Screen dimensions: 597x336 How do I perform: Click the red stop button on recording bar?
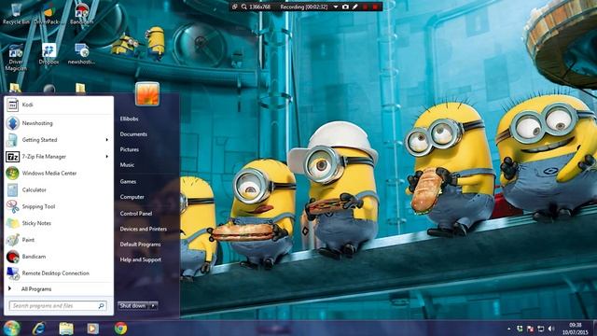click(375, 7)
